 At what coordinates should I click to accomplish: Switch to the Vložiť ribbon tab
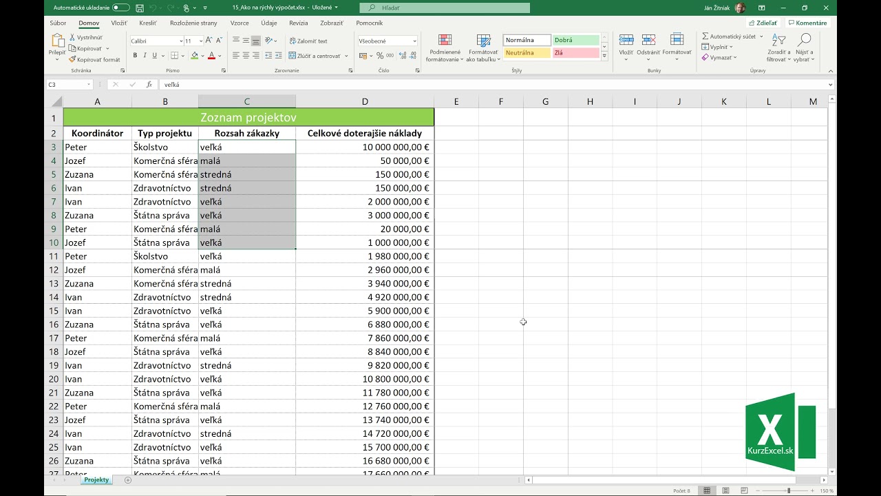119,23
